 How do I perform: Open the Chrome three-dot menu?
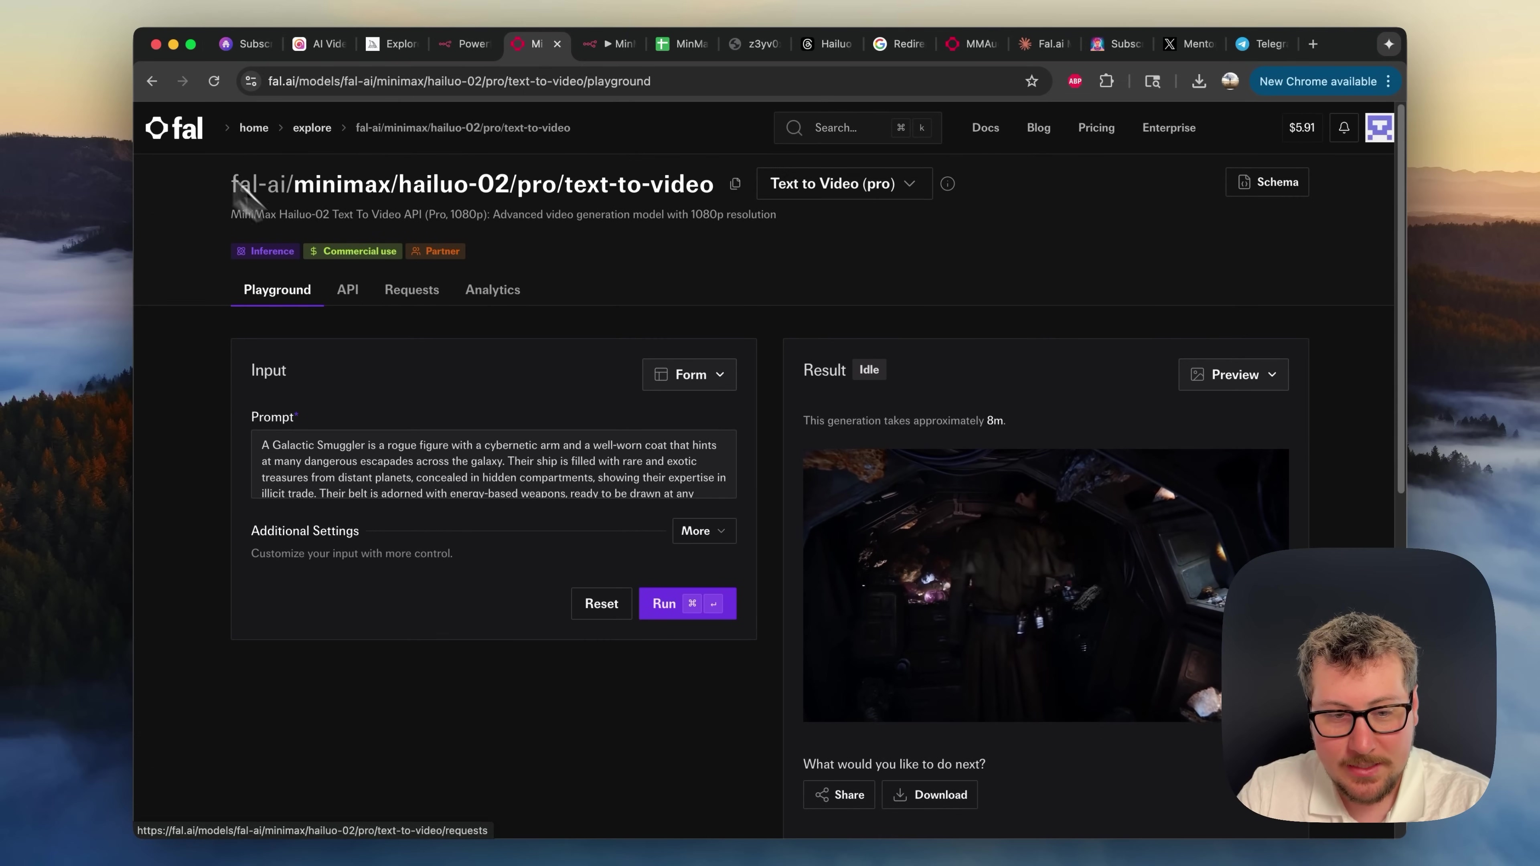point(1388,81)
